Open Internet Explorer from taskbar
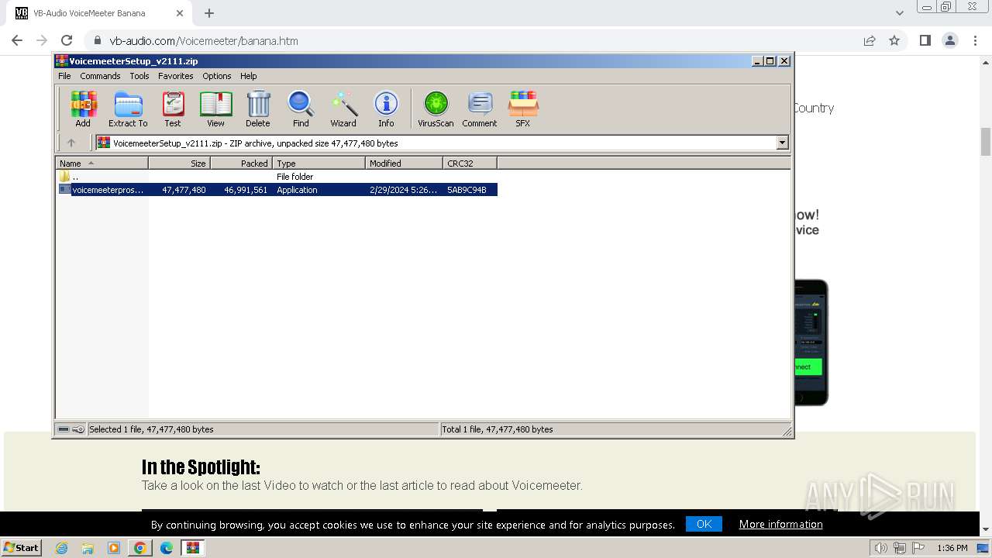 (61, 548)
